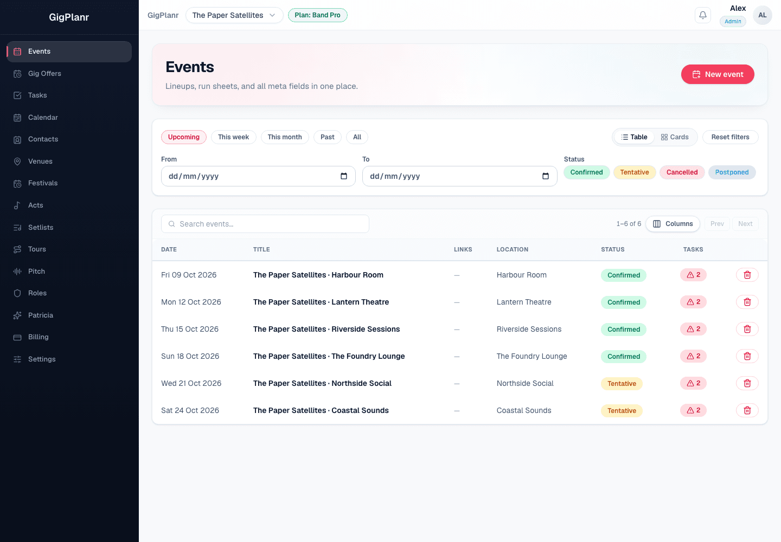Go to Tours in the sidebar
This screenshot has width=781, height=542.
[69, 249]
